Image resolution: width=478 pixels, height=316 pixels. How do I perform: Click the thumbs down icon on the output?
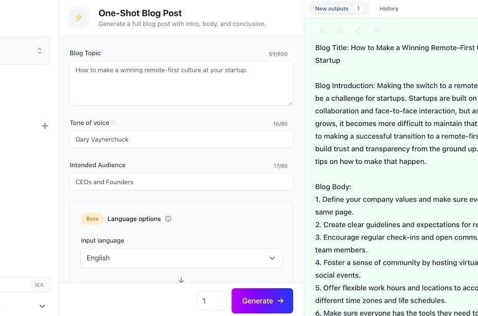(377, 30)
